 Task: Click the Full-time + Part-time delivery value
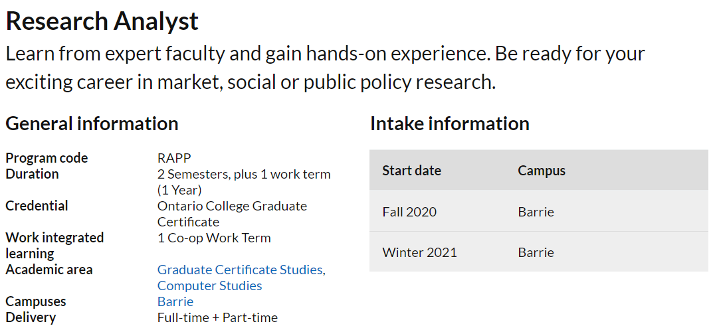[217, 317]
